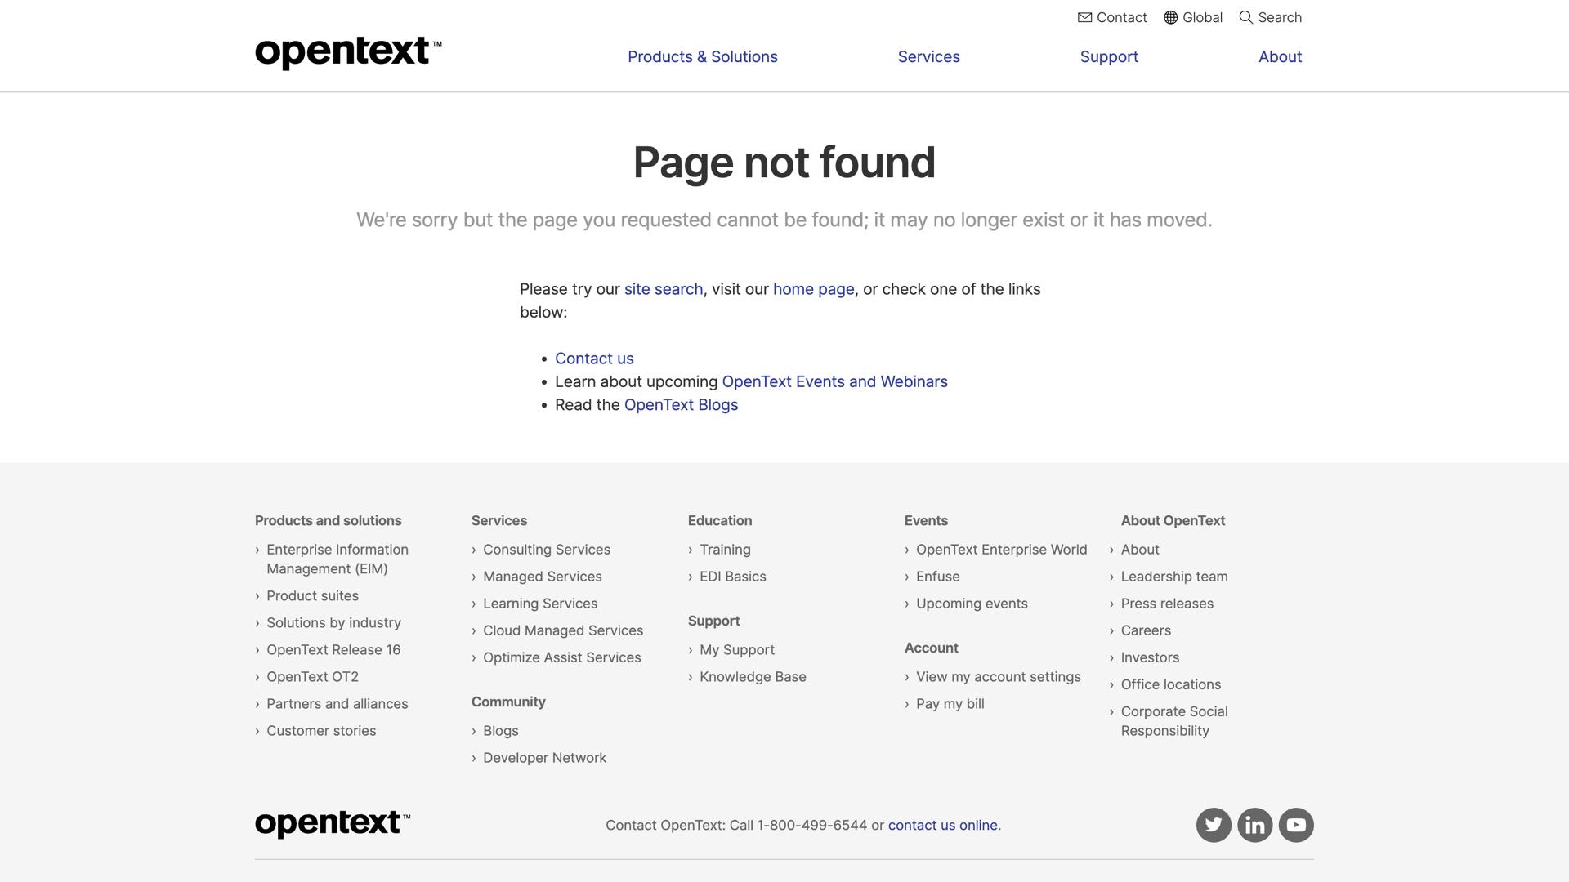The width and height of the screenshot is (1569, 882).
Task: Open OpenText's Twitter page via footer icon
Action: (1214, 825)
